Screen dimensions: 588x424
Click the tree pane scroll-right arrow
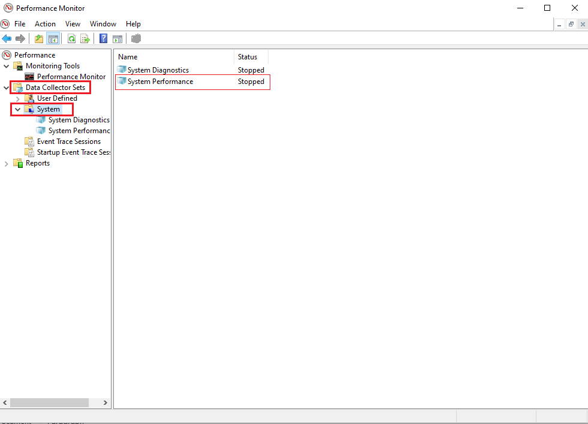[x=105, y=402]
